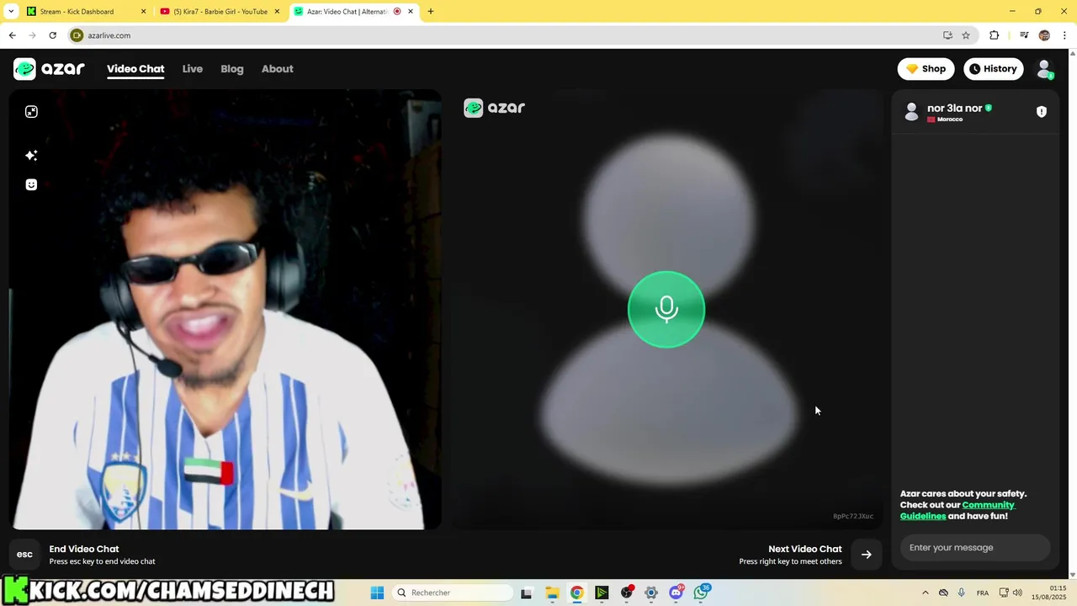Open File Explorer from taskbar
The height and width of the screenshot is (606, 1077).
[x=552, y=593]
